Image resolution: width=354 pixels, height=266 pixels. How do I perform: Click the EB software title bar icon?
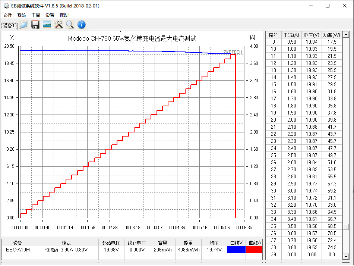point(7,6)
